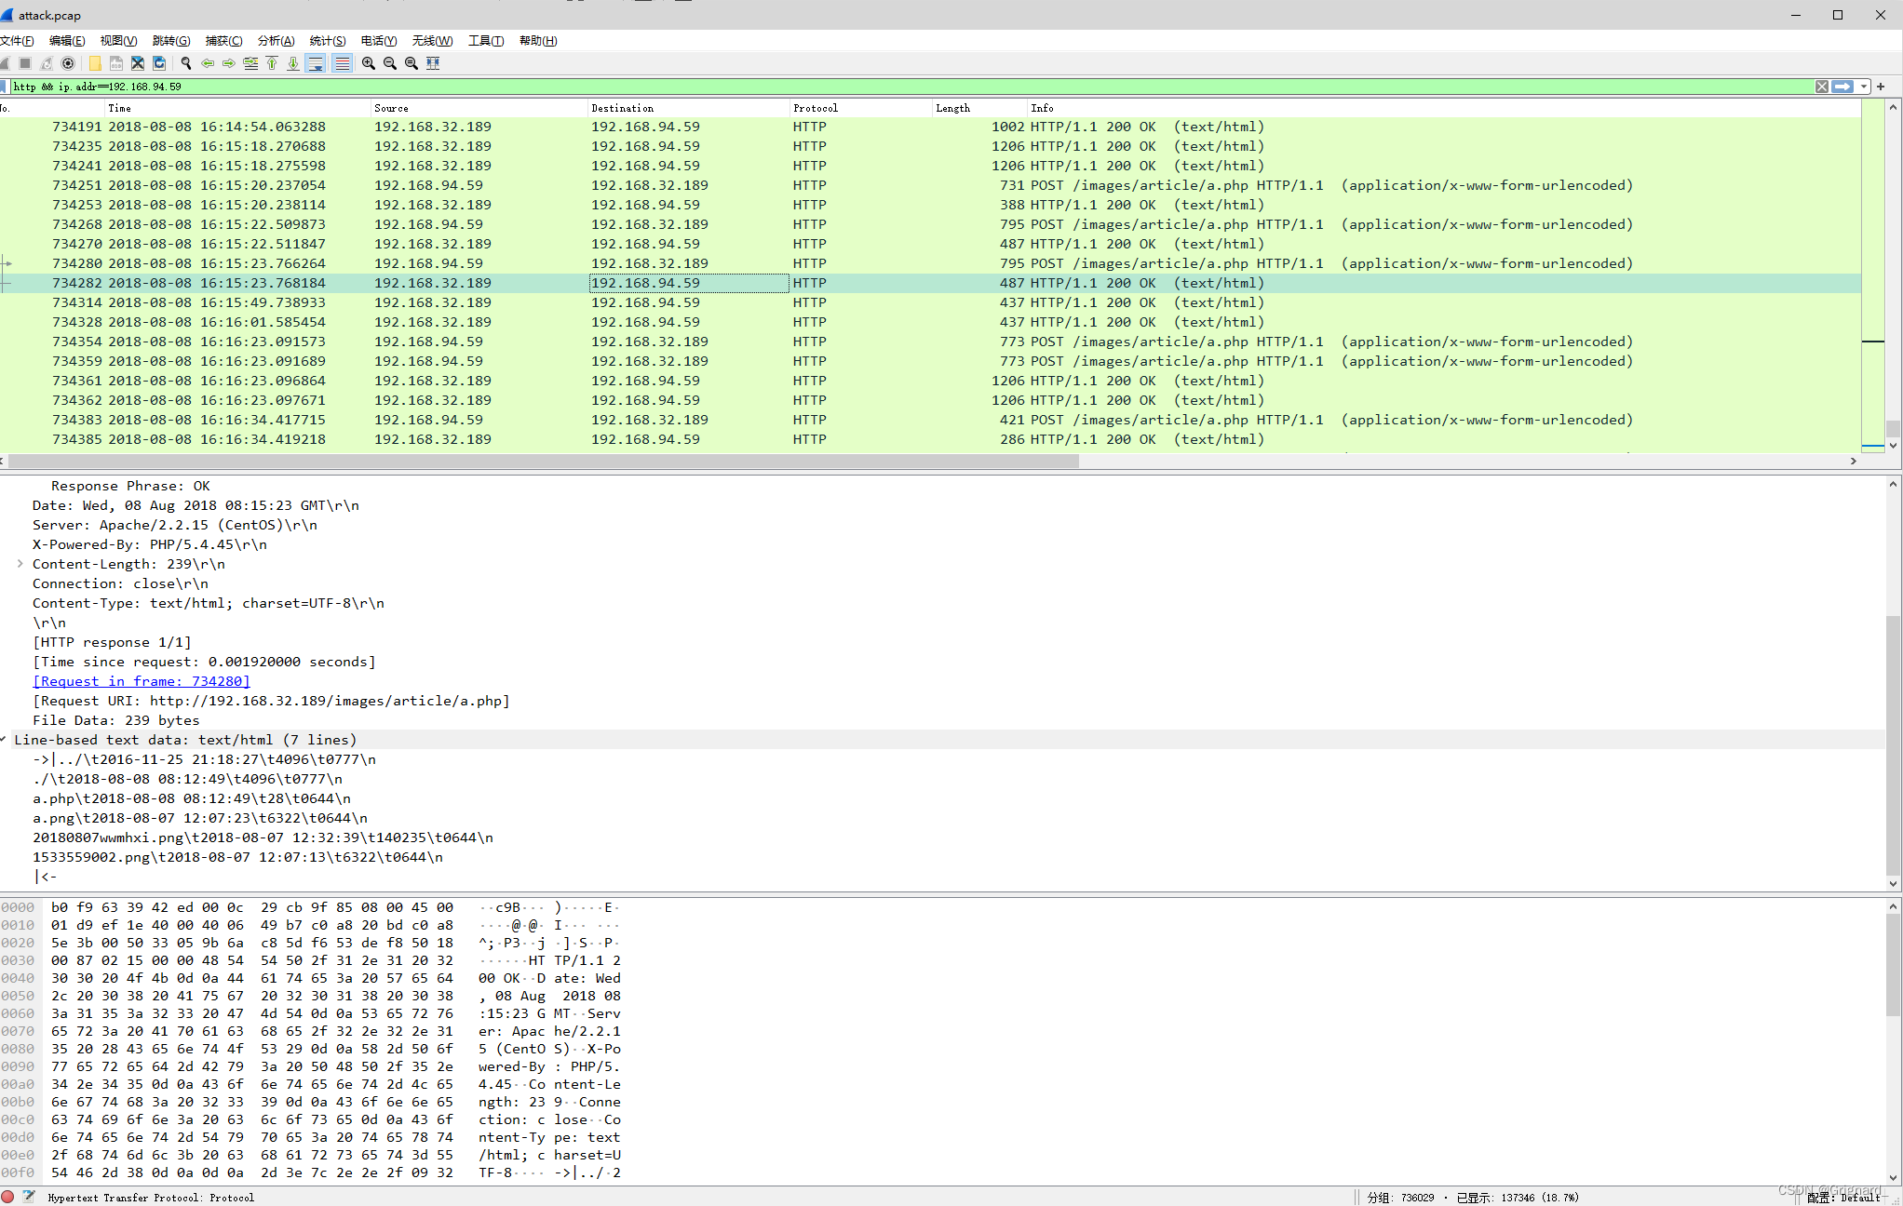Apply the display filter arrow

1842,87
